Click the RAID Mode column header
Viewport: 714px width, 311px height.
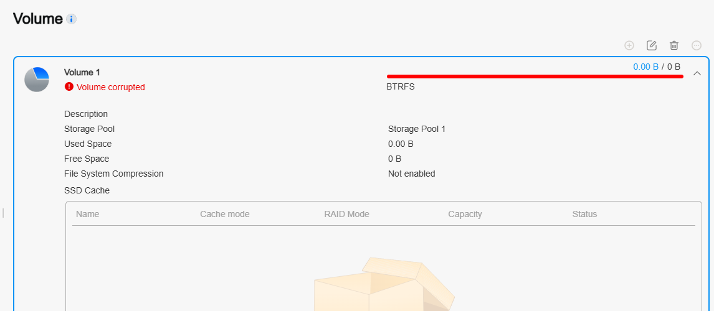[346, 214]
